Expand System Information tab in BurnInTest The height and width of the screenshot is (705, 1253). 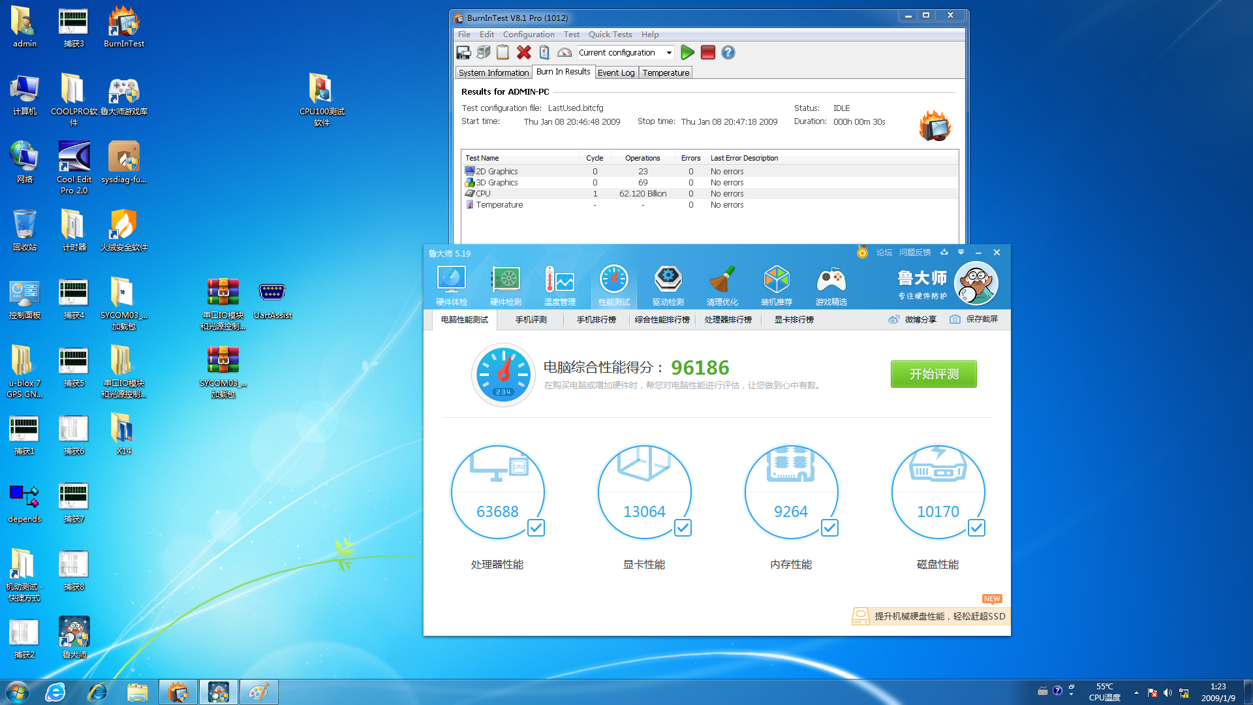click(493, 72)
